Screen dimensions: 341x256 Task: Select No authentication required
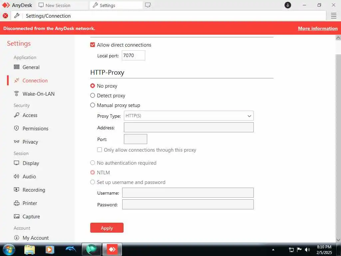(93, 163)
